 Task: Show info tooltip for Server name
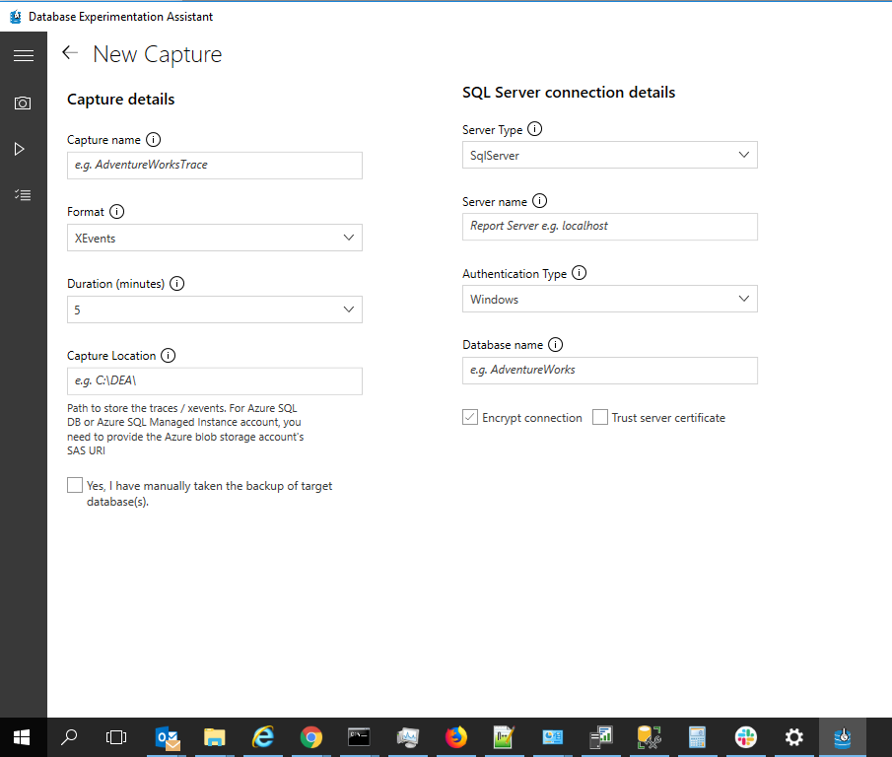click(x=539, y=201)
